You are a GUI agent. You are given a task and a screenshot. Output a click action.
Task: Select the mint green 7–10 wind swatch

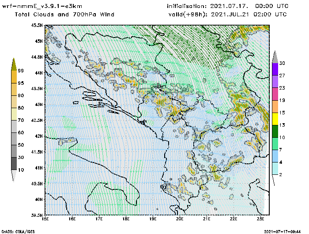coord(275,143)
